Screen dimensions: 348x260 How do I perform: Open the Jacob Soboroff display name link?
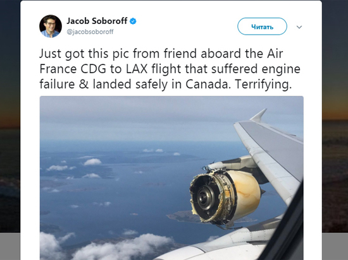coord(97,21)
